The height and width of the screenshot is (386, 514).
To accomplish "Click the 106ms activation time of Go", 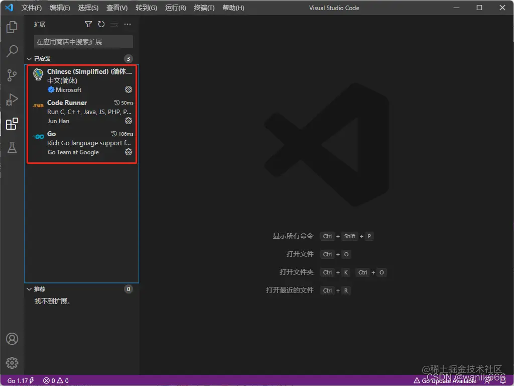I will coord(122,134).
